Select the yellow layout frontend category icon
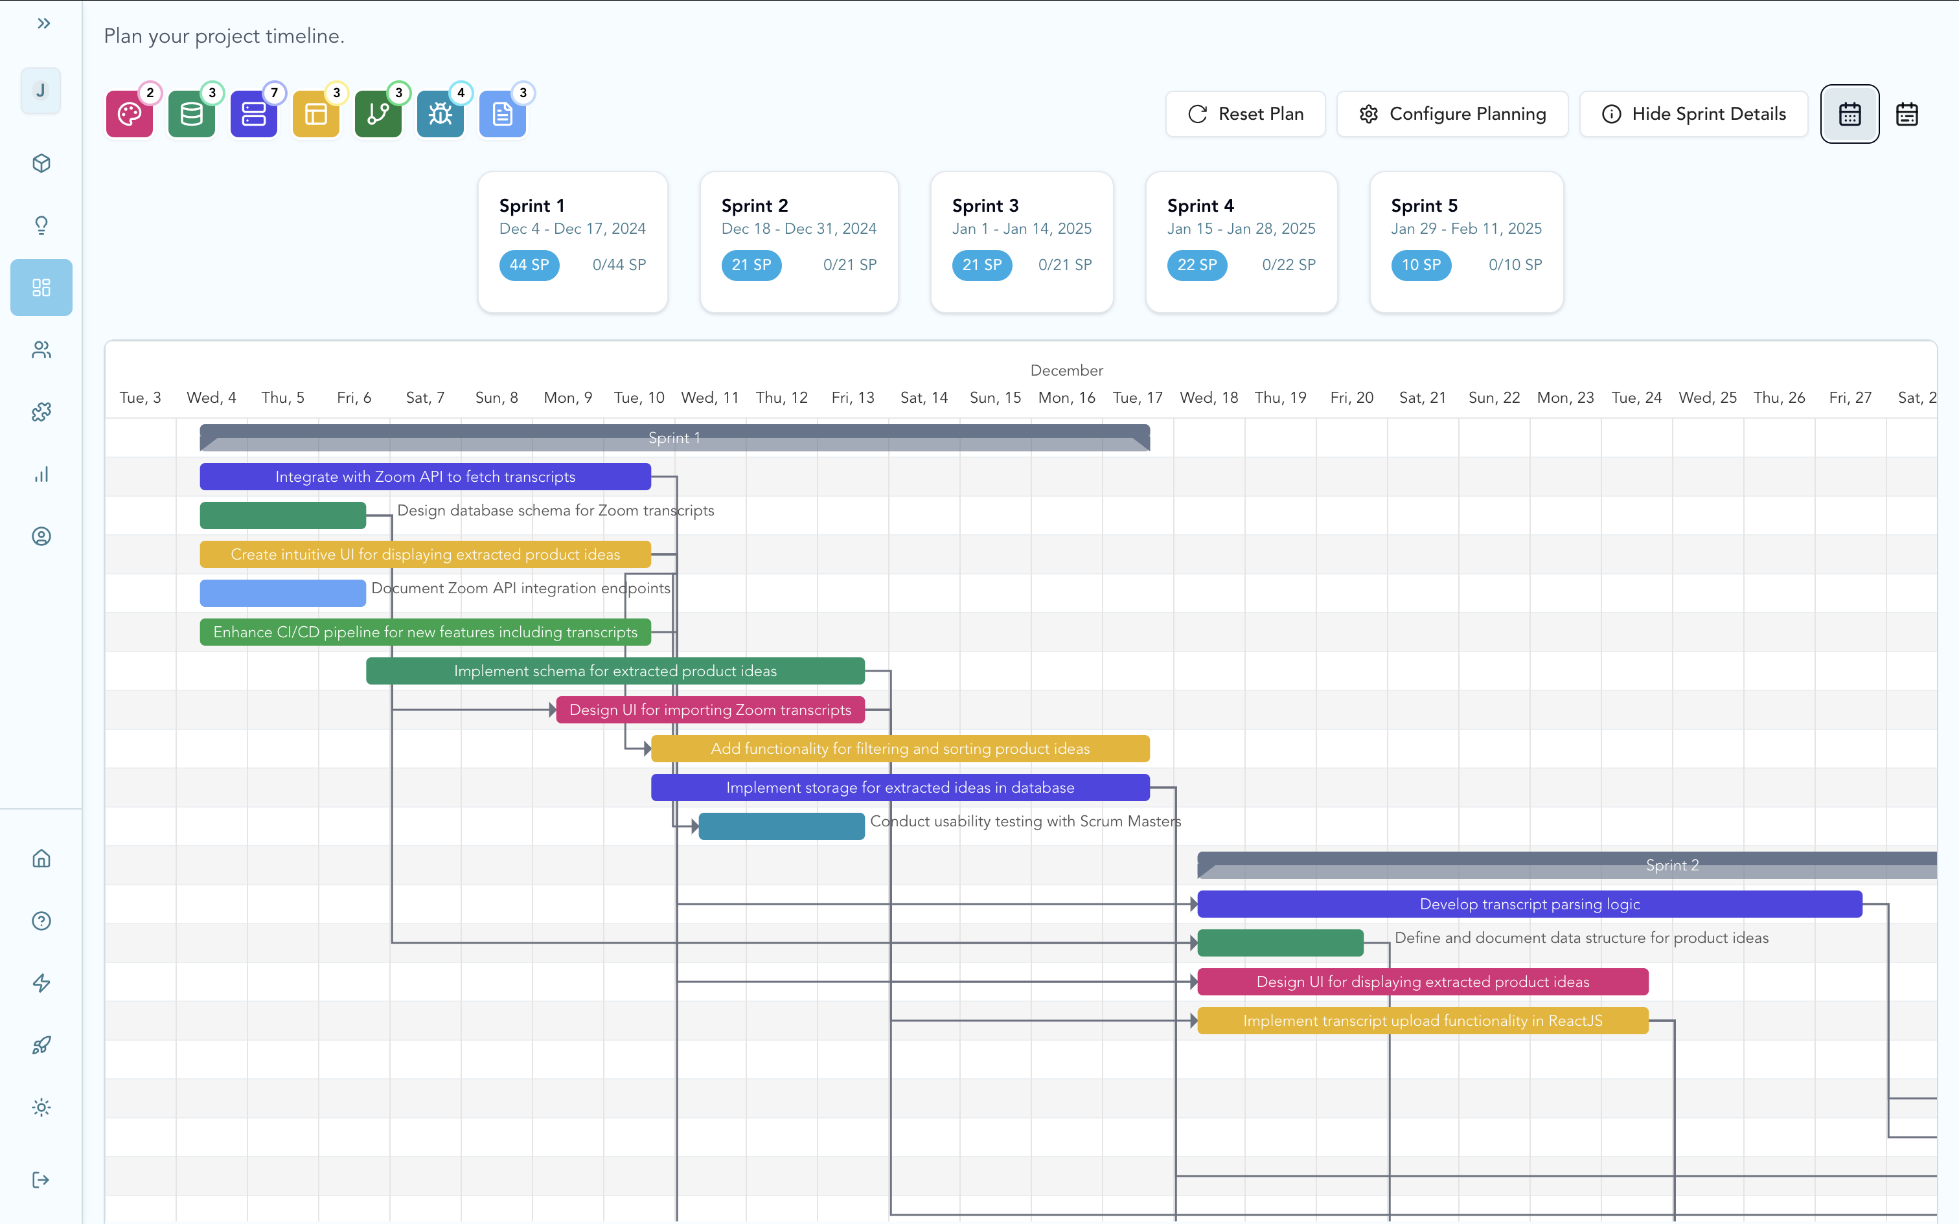The width and height of the screenshot is (1959, 1224). pos(315,114)
